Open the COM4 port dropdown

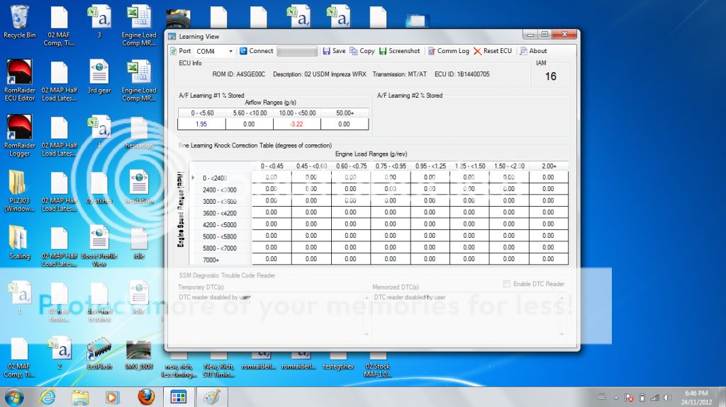tap(230, 51)
